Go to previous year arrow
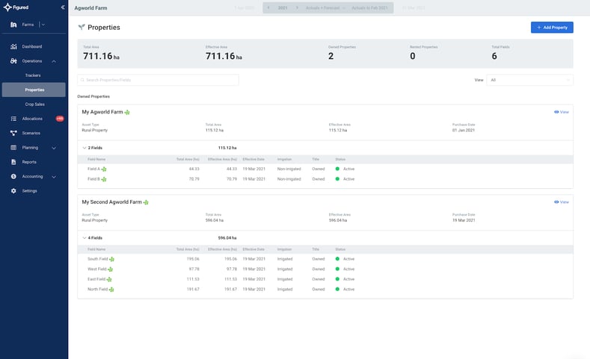 [268, 8]
